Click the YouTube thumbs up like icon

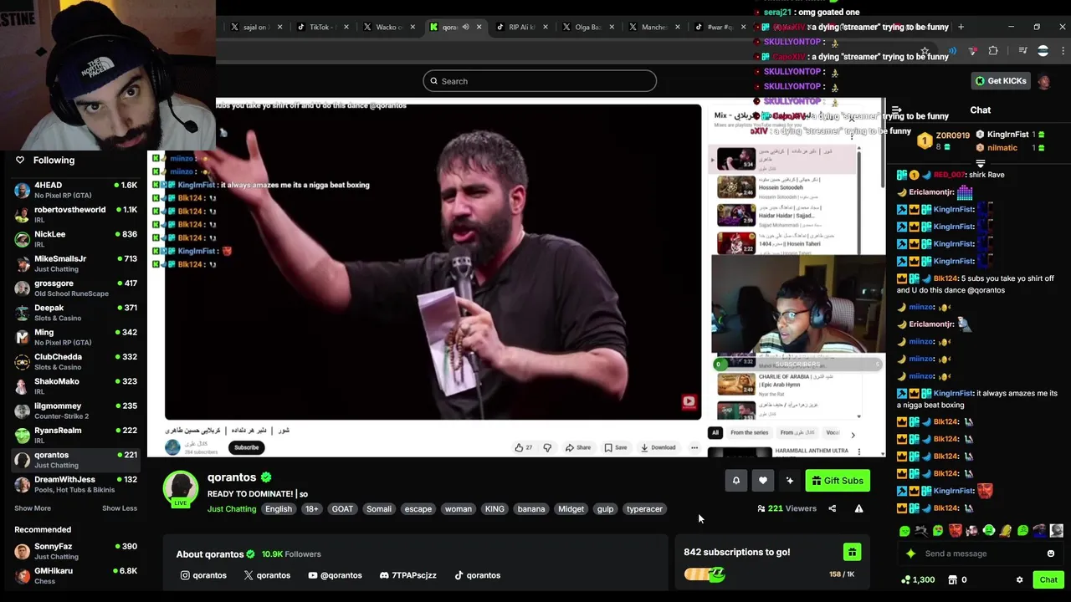click(x=520, y=447)
